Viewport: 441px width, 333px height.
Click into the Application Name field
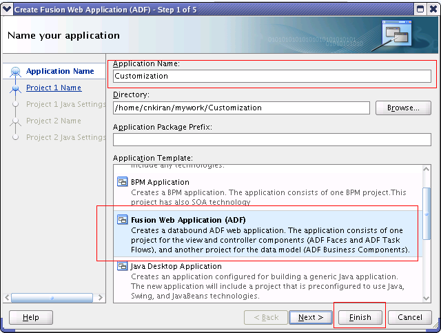pos(272,76)
